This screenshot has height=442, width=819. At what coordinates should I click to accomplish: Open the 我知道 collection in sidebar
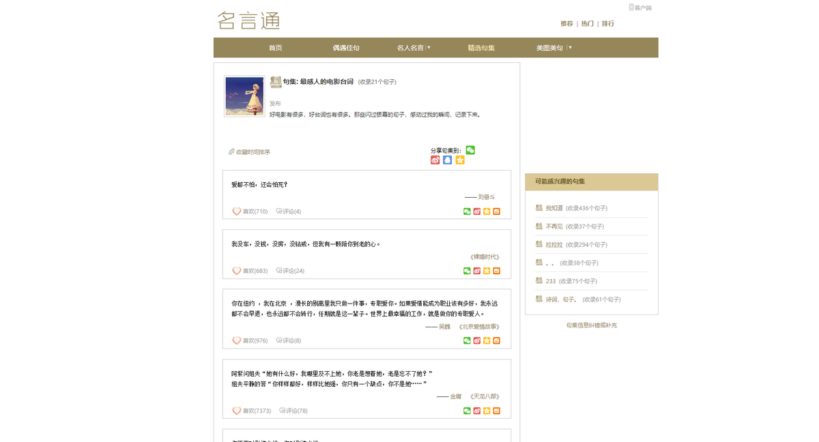pyautogui.click(x=554, y=208)
